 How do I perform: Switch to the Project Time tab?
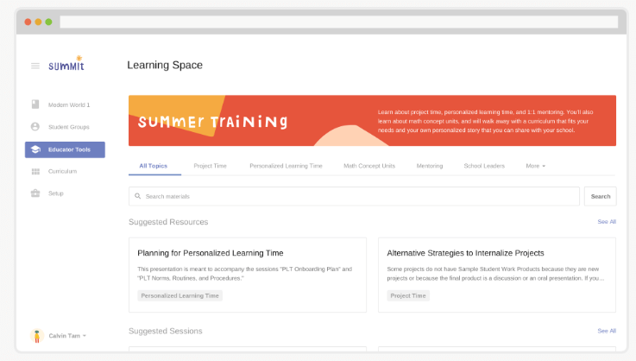pyautogui.click(x=210, y=166)
